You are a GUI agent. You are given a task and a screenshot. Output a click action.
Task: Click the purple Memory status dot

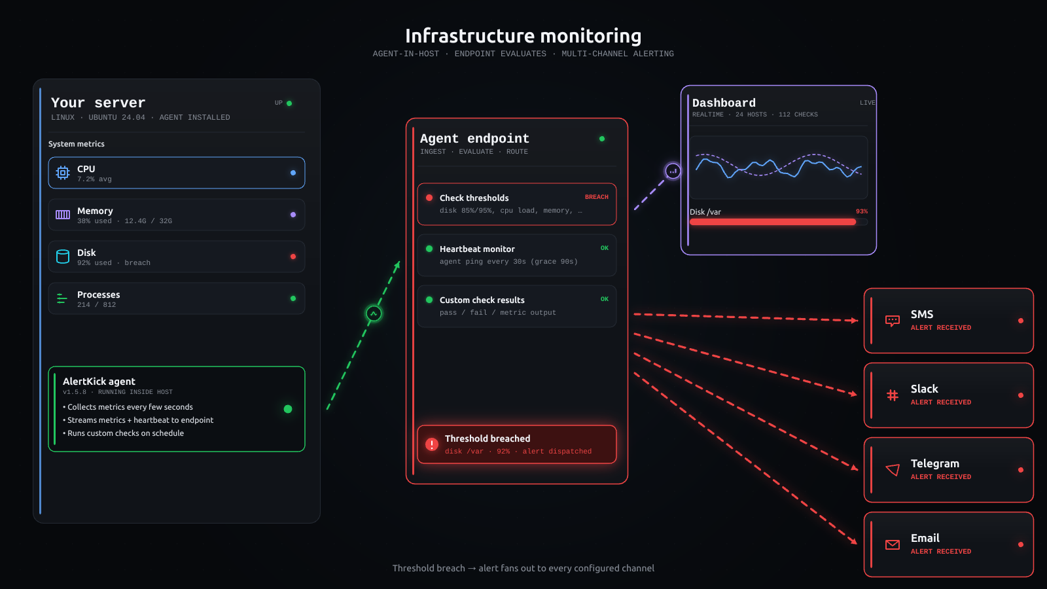click(x=293, y=215)
